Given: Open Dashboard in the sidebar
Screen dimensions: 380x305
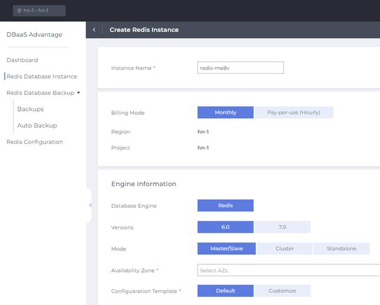Looking at the screenshot, I should 22,60.
